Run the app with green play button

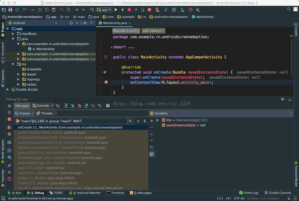pyautogui.click(x=116, y=10)
